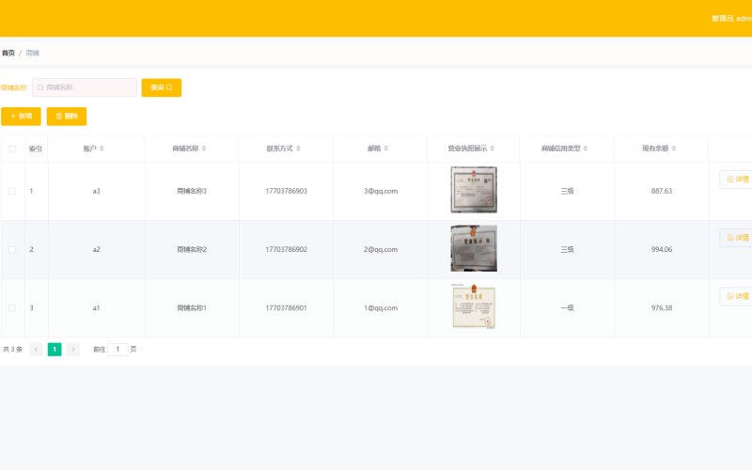Open 详情 for 商铺名称1 row

736,296
